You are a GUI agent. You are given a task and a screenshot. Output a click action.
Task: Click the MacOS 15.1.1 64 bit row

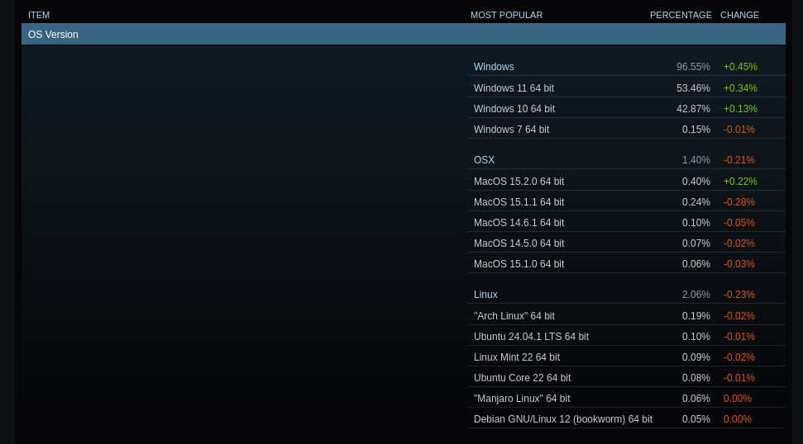pyautogui.click(x=626, y=202)
